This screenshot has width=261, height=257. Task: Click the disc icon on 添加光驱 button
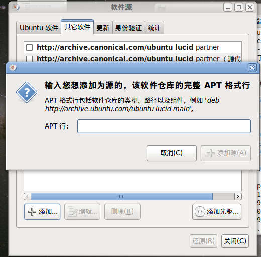(200, 212)
